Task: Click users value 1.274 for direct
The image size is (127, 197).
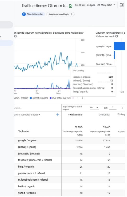Action: point(80,147)
